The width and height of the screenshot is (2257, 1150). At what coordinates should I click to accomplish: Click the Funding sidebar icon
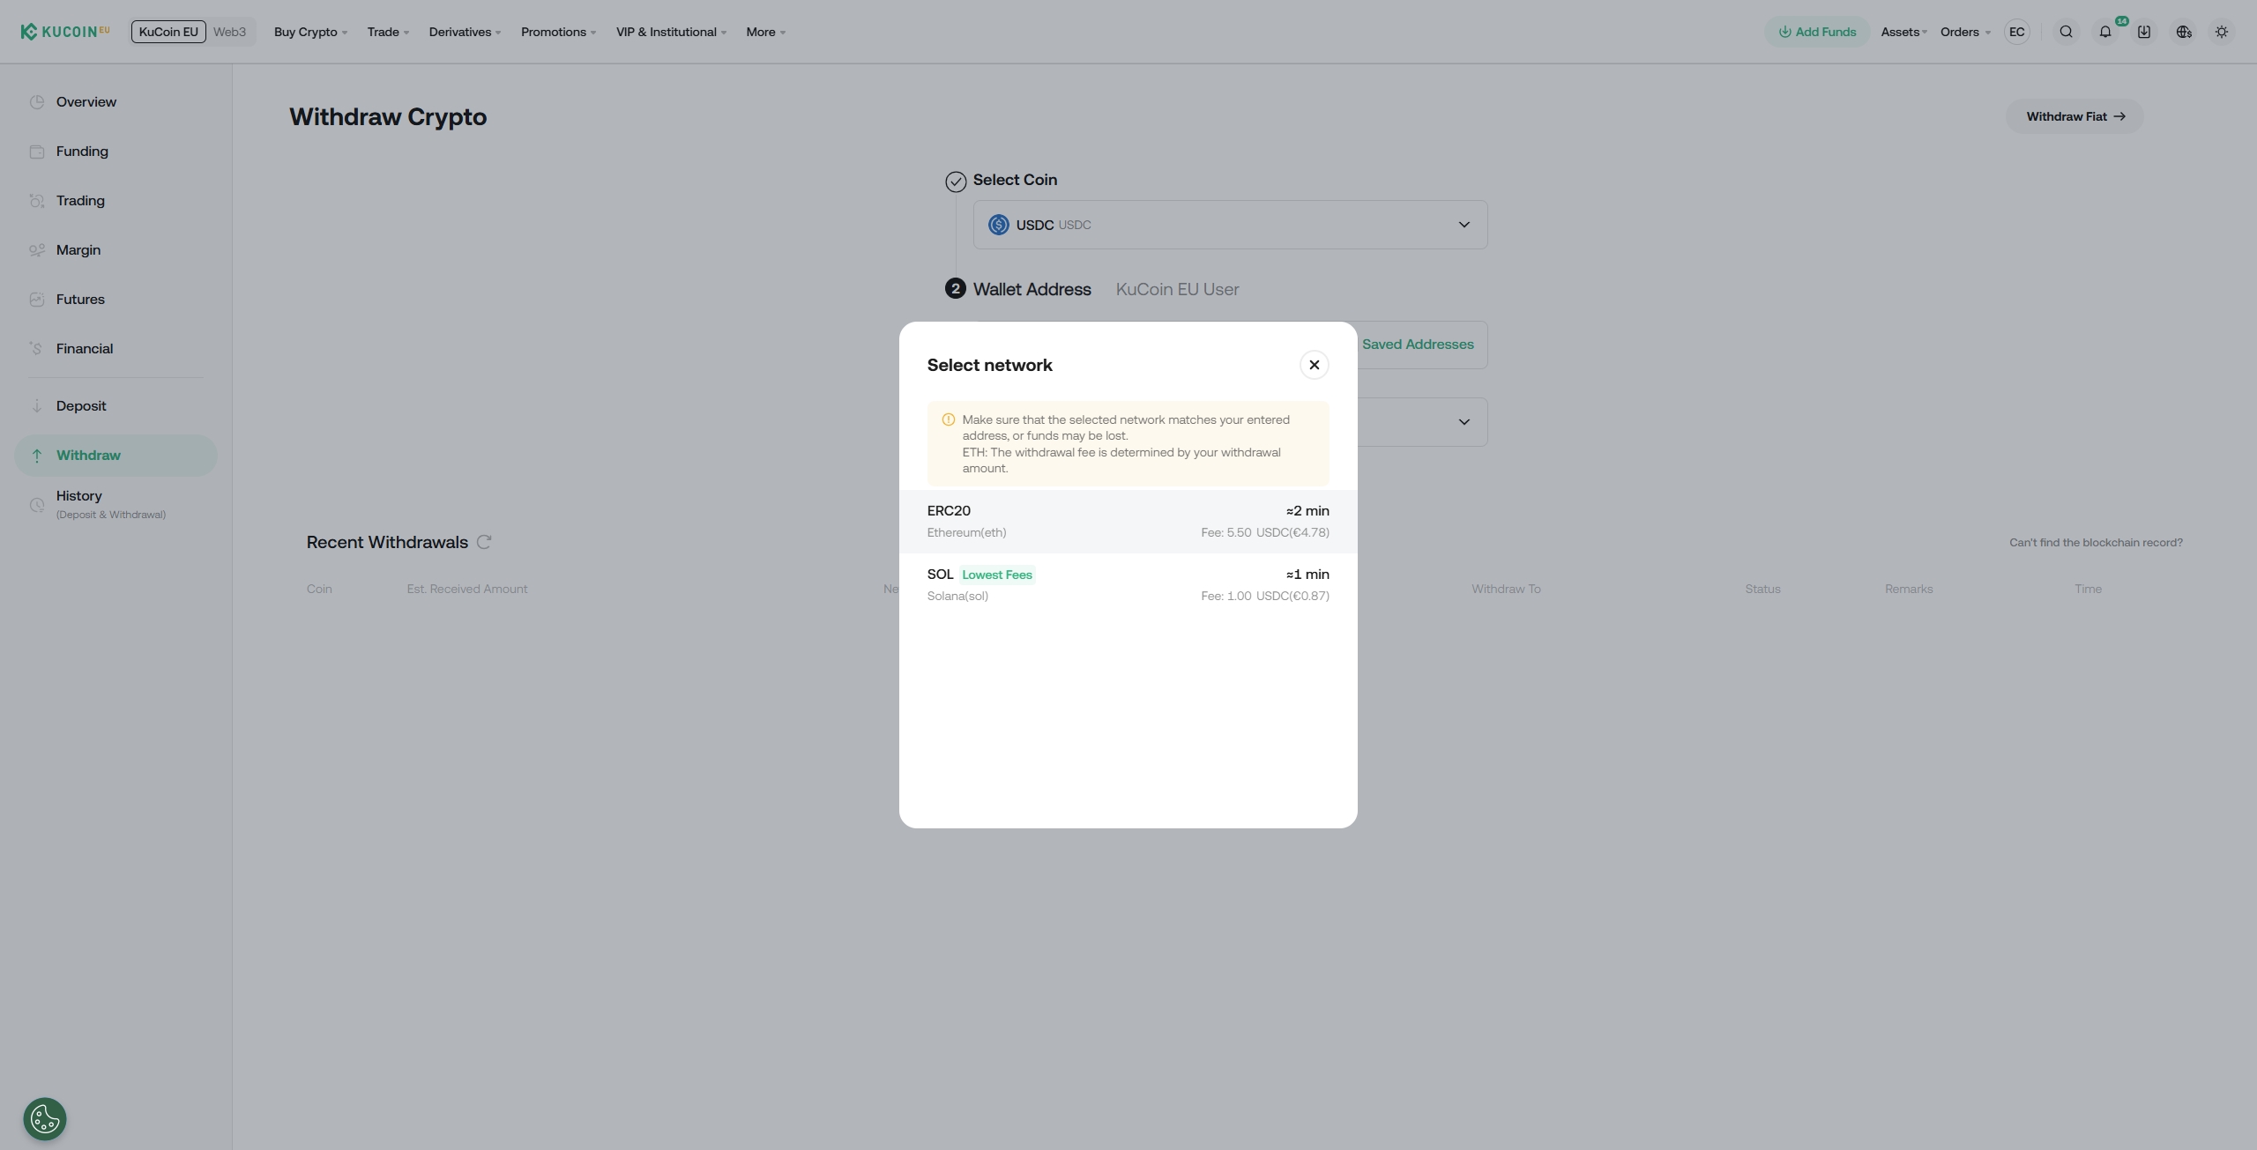click(x=36, y=152)
